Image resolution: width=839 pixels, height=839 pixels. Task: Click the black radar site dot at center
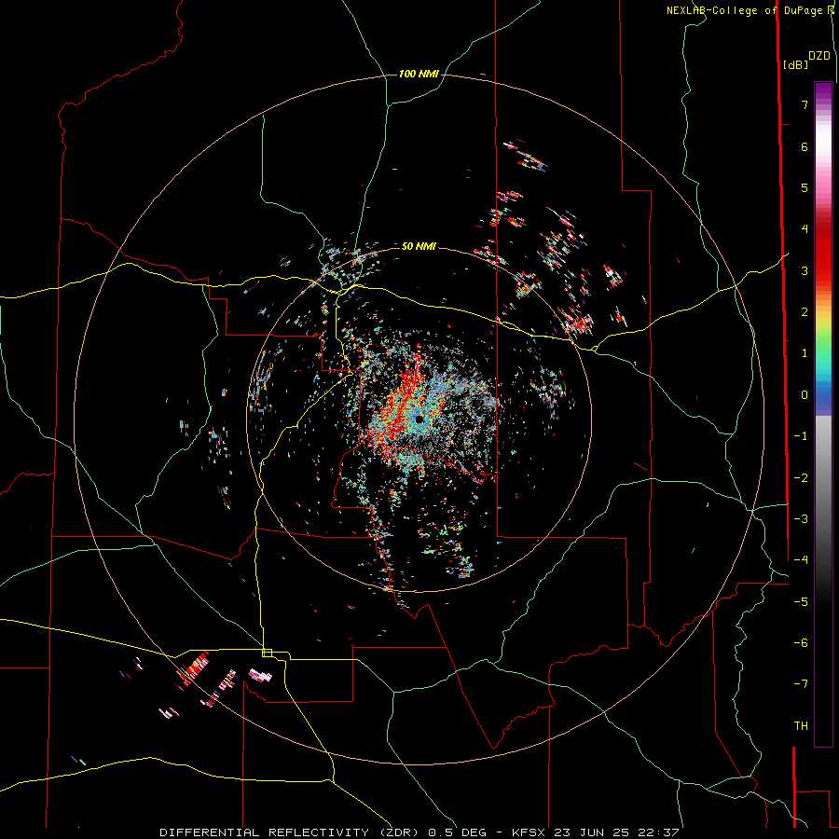(419, 419)
